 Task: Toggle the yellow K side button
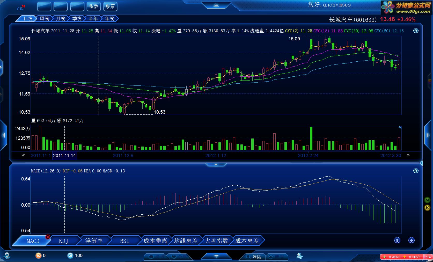pos(427,208)
